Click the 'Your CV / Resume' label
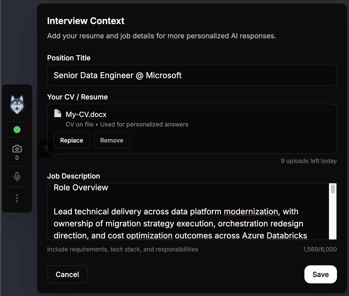Screen dimensions: 349x296 point(77,97)
